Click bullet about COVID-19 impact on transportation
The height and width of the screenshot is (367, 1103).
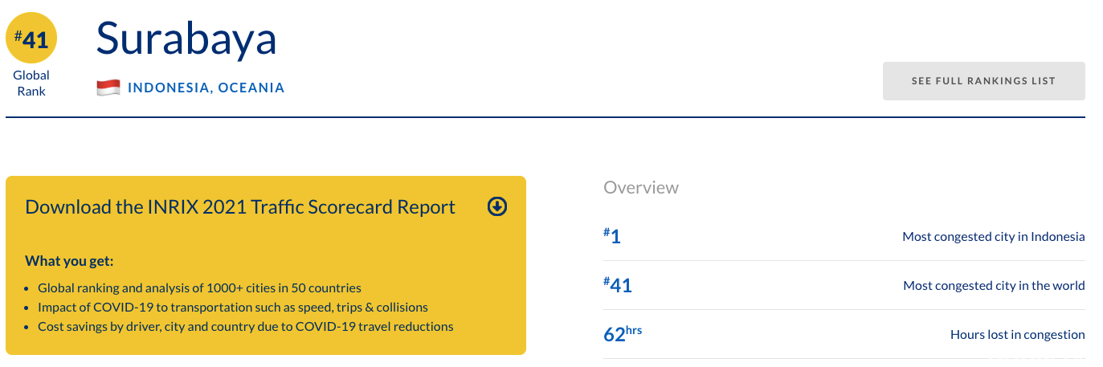pyautogui.click(x=232, y=307)
